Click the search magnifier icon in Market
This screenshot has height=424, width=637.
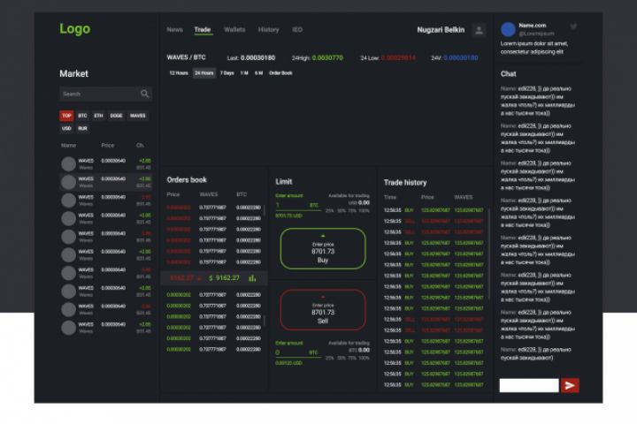coord(144,94)
